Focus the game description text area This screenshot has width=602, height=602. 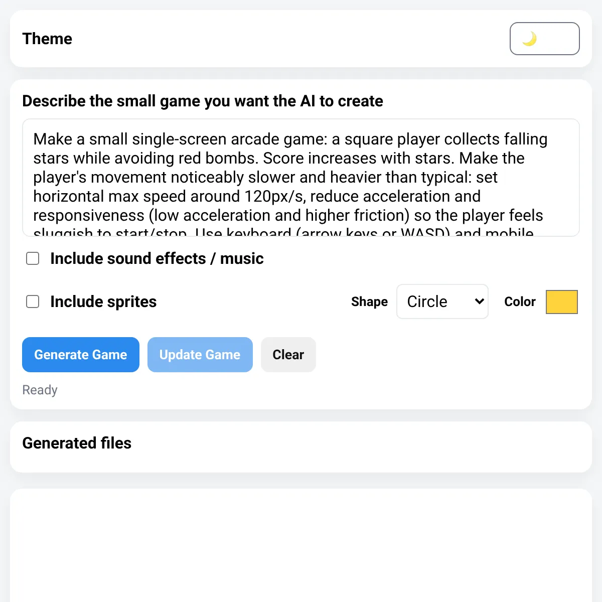coord(301,178)
